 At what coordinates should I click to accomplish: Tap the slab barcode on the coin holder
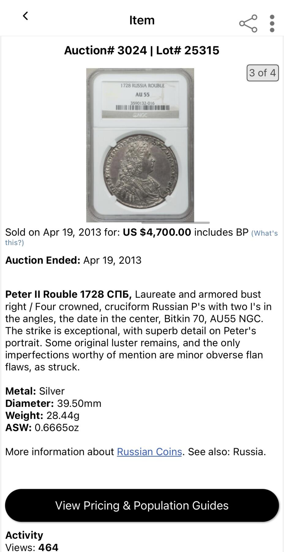point(142,108)
